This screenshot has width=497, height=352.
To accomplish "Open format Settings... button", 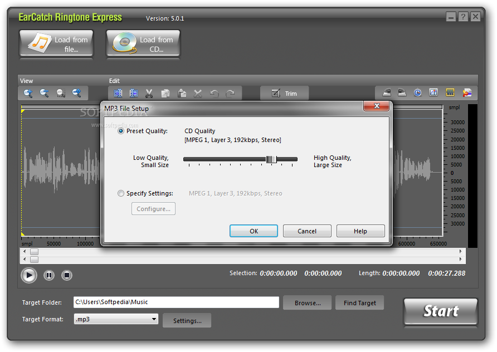I will (187, 321).
